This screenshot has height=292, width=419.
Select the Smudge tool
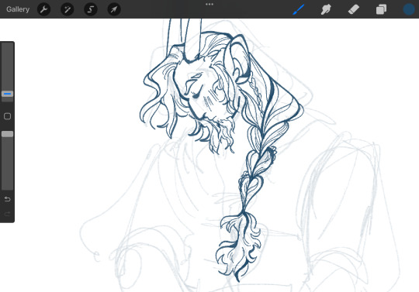coord(326,9)
